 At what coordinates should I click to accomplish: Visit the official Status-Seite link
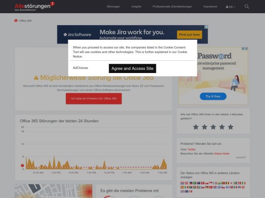222,154
